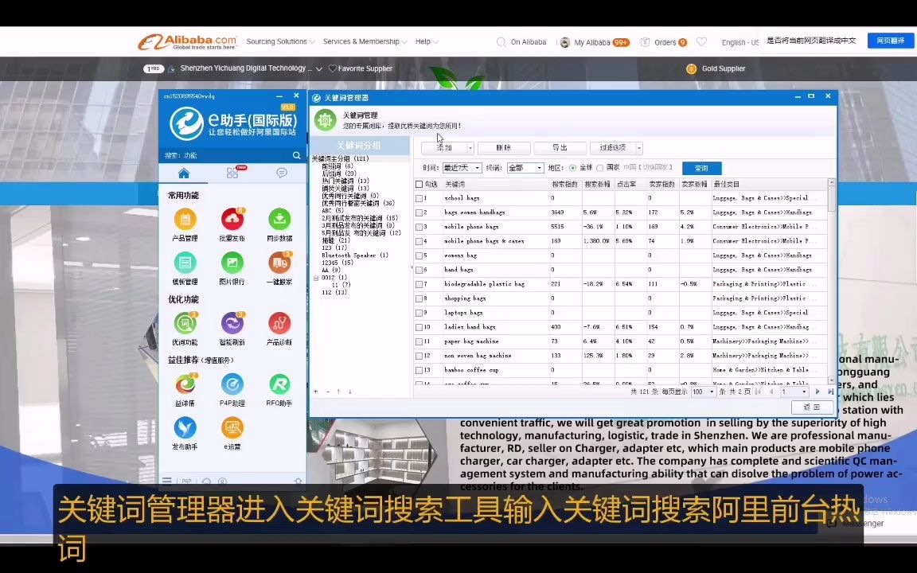917x573 pixels.
Task: Open Services & Membership menu
Action: click(x=365, y=41)
